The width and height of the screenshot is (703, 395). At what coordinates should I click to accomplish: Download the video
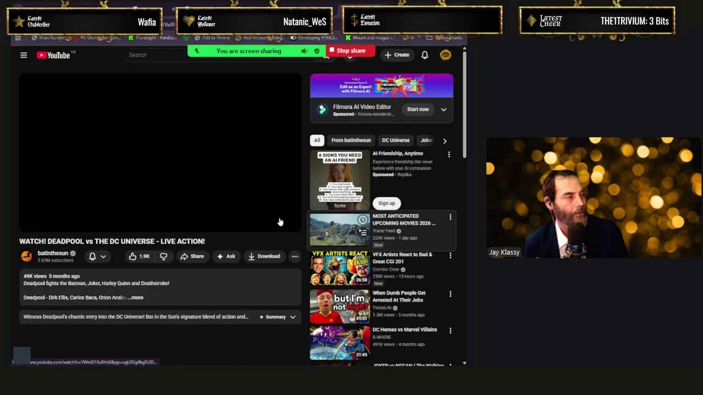[264, 256]
